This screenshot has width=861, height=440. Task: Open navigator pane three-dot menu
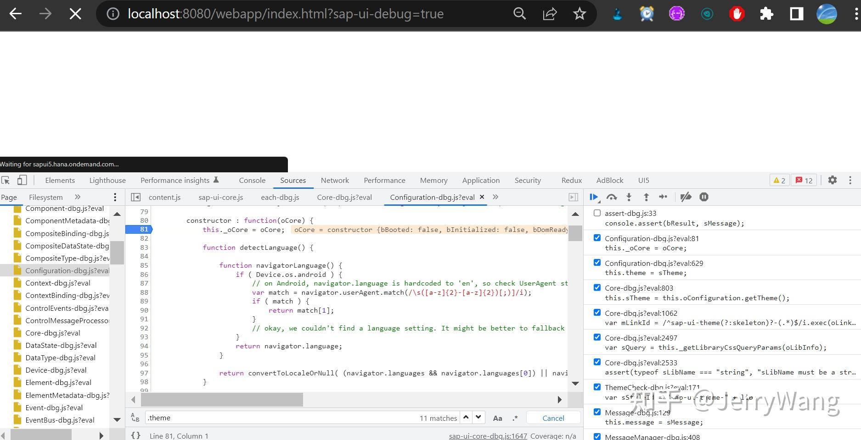[115, 197]
